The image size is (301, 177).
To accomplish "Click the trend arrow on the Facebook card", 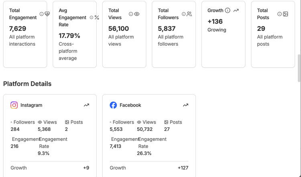I will click(185, 105).
